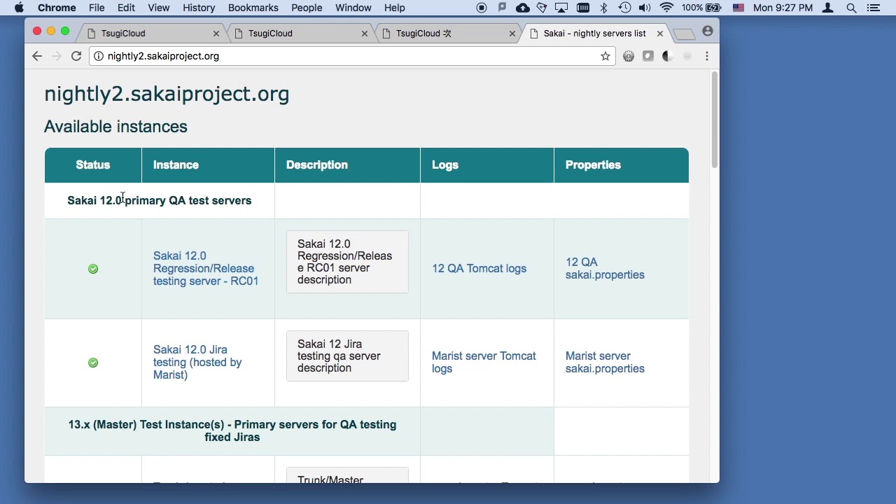
Task: Open the AirPlay display menu icon
Action: click(x=561, y=8)
